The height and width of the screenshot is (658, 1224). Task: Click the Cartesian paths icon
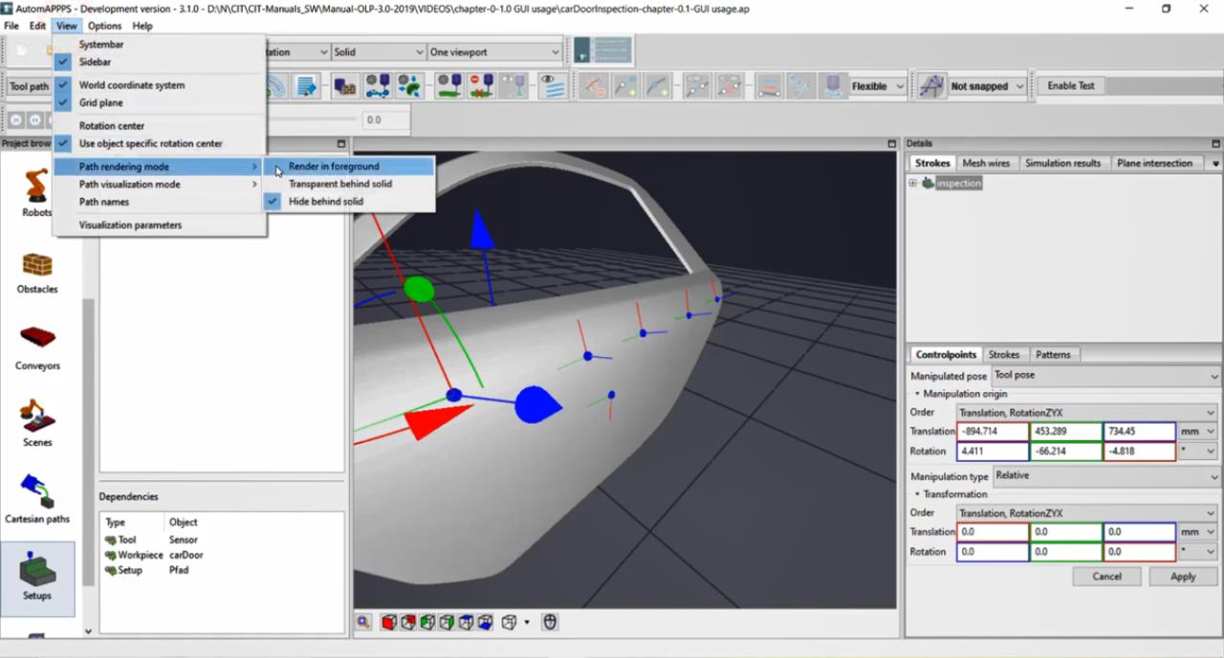tap(37, 498)
